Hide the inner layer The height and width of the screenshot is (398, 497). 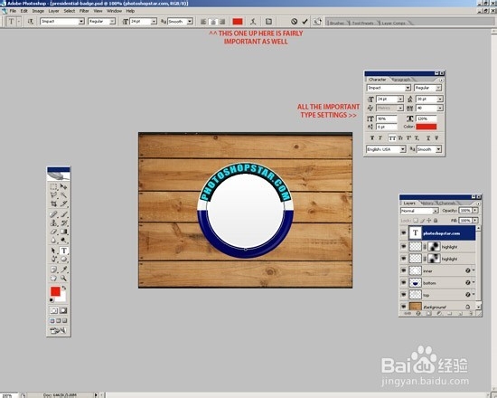point(404,270)
